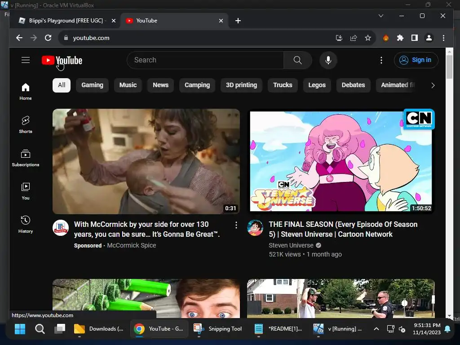Viewport: 460px width, 345px height.
Task: Click in the YouTube search field
Action: (205, 60)
